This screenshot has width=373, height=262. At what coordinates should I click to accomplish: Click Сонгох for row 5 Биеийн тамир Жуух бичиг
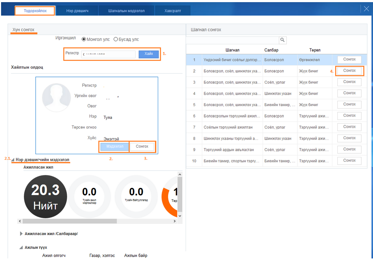coord(349,104)
